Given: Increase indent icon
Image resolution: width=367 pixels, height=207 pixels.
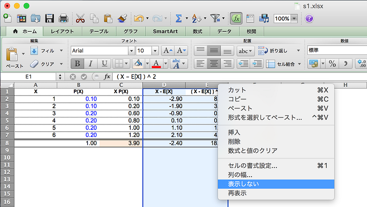Looking at the screenshot, I should tap(257, 64).
